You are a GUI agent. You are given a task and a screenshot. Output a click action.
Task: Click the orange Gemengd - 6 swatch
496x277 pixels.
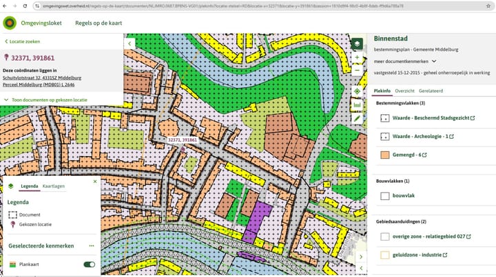(x=385, y=155)
